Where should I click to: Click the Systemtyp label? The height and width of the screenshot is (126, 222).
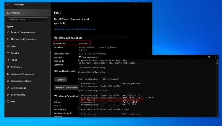[59, 65]
